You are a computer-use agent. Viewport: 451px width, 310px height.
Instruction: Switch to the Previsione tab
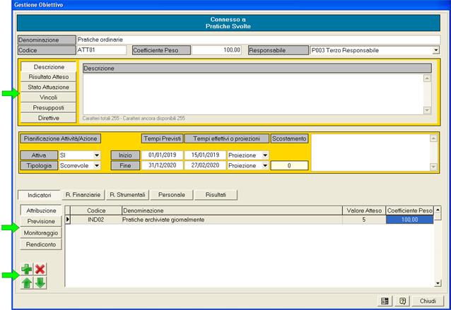pos(41,222)
